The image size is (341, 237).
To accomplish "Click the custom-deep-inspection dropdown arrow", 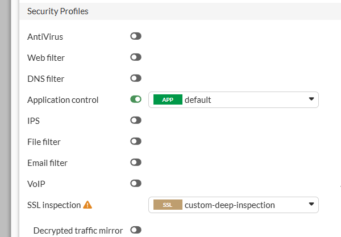I will [x=311, y=205].
